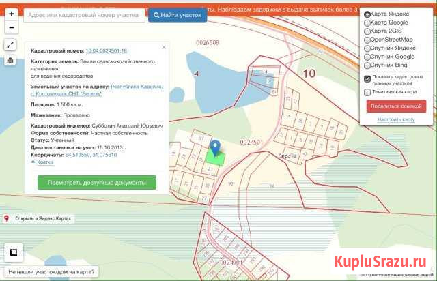This screenshot has height=281, width=437.
Task: Select Карта Яндекс radio option
Action: [x=367, y=14]
